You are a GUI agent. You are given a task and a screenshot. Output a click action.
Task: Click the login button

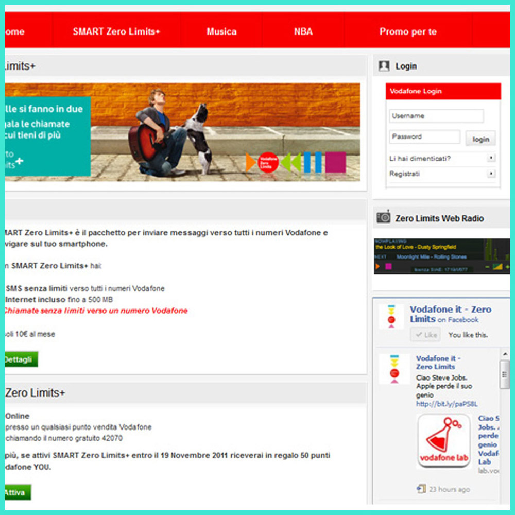click(480, 139)
